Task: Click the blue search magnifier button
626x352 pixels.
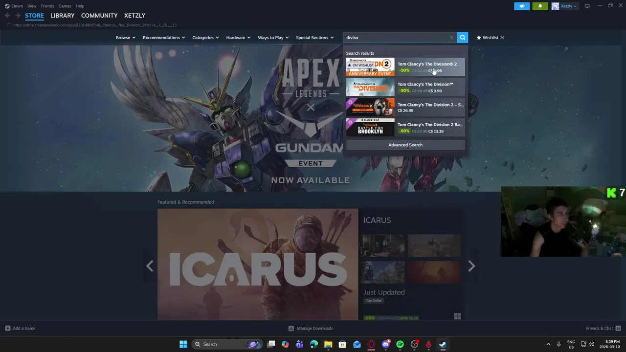Action: tap(462, 38)
